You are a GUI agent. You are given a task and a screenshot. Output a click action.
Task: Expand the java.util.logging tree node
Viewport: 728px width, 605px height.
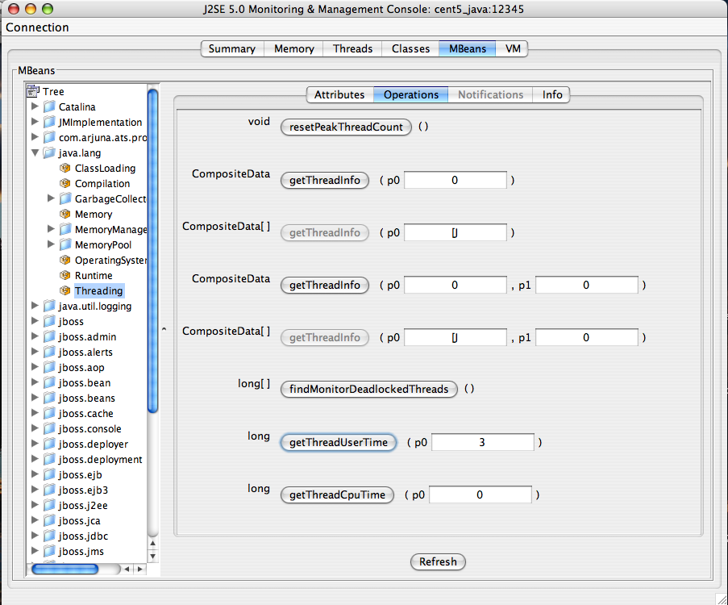35,306
